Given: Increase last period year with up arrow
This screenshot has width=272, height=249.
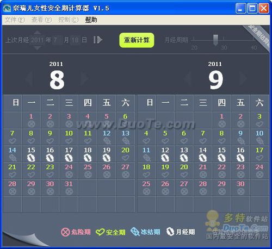Looking at the screenshot, I should [38, 33].
